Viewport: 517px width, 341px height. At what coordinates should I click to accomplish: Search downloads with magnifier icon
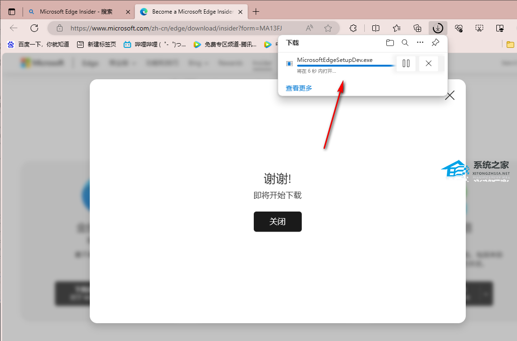point(405,43)
